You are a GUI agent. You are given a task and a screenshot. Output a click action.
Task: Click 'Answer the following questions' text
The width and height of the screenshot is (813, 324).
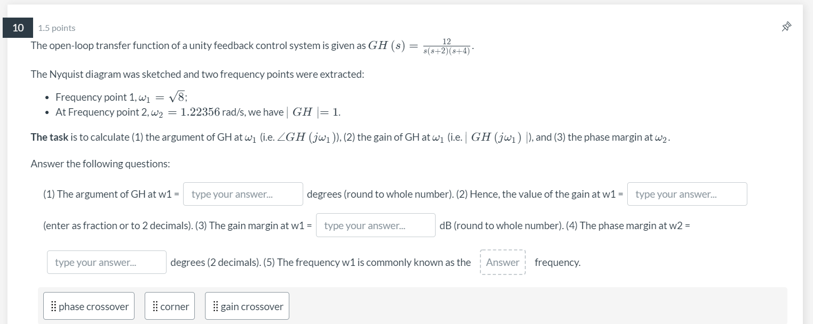click(x=100, y=164)
